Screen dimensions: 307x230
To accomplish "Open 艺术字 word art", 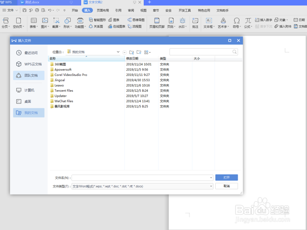I will pyautogui.click(x=223, y=23).
